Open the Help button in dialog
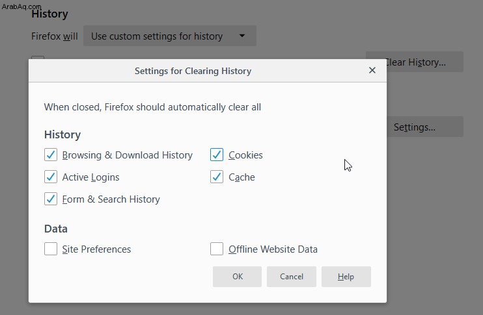This screenshot has width=483, height=315. [x=346, y=277]
